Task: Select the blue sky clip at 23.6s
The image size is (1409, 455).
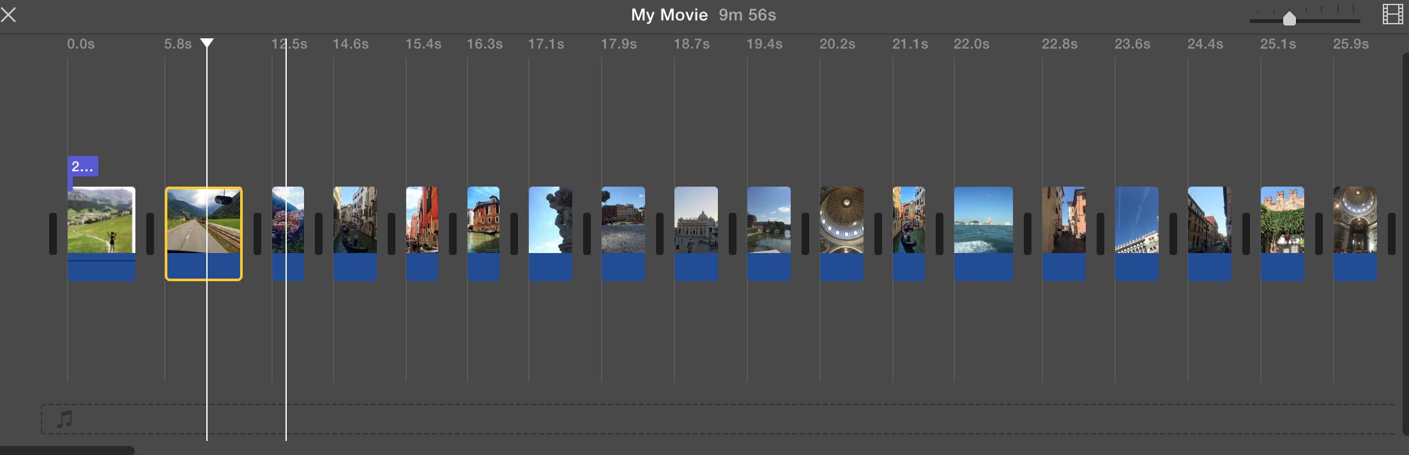Action: coord(1137,233)
